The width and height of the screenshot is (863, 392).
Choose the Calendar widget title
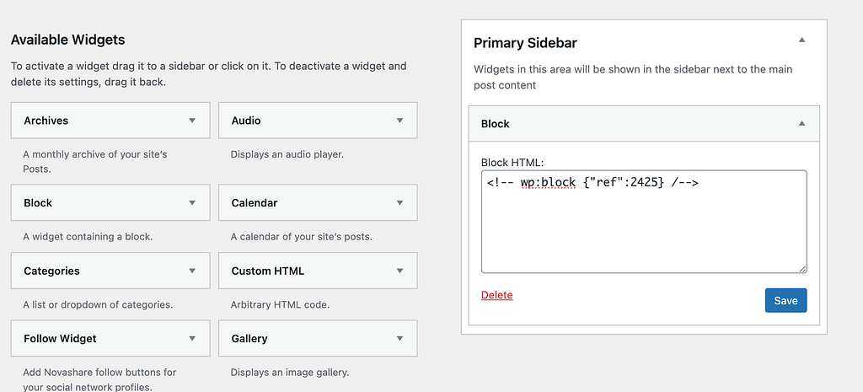click(x=255, y=203)
